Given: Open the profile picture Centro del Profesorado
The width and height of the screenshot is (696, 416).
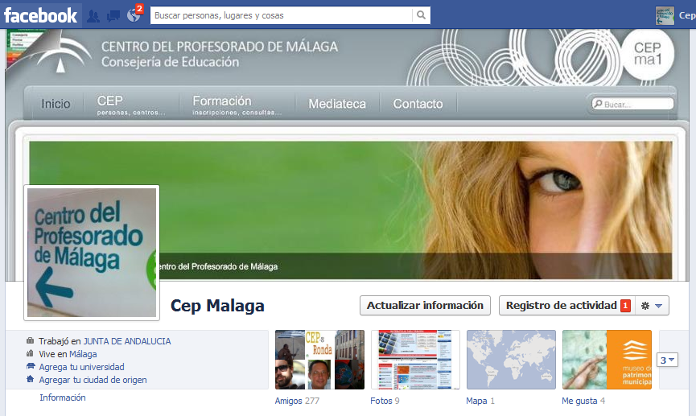Looking at the screenshot, I should 92,253.
